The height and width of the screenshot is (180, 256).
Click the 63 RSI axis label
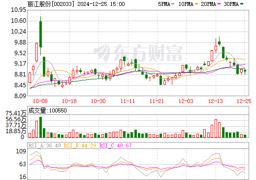23,164
